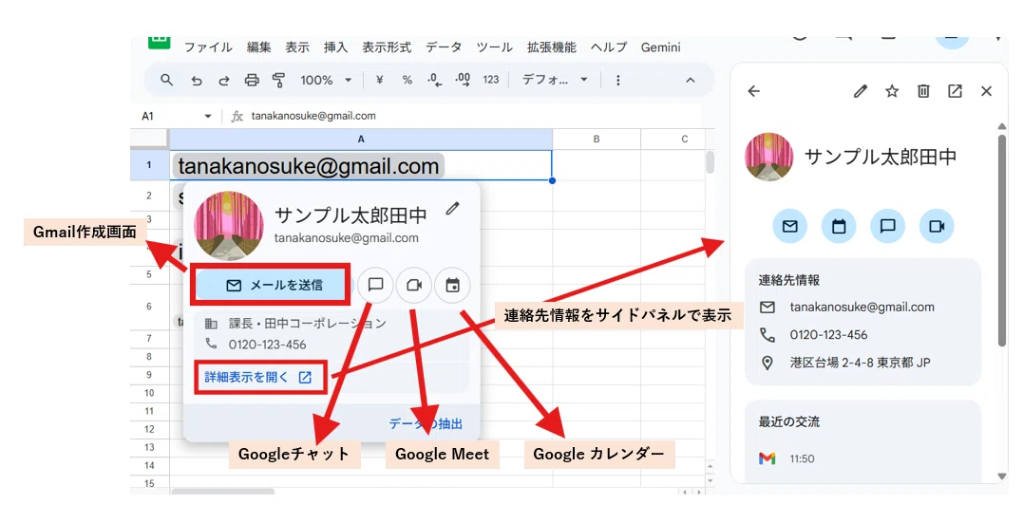This screenshot has width=1023, height=523.
Task: Collapse the toolbar with the up chevron
Action: [x=691, y=81]
